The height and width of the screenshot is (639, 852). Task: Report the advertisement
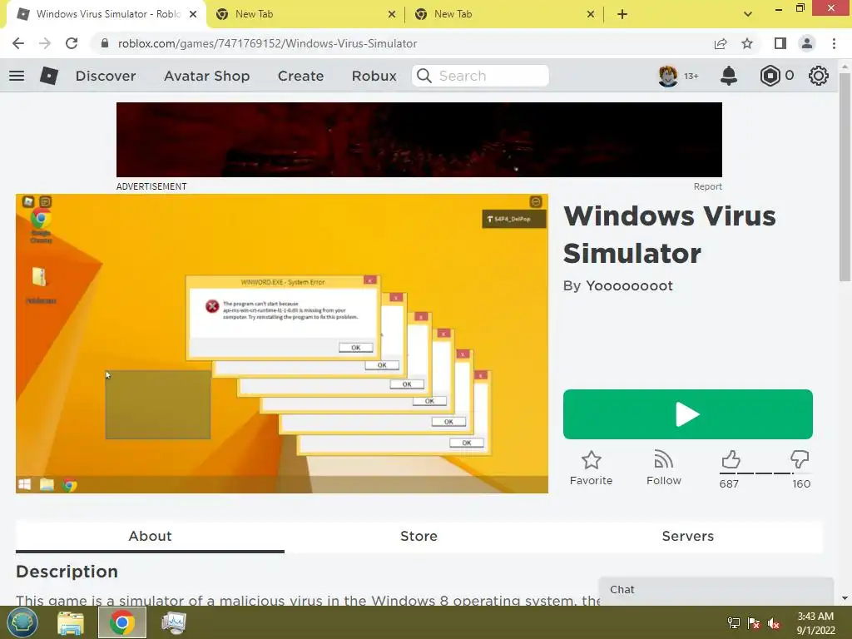707,186
